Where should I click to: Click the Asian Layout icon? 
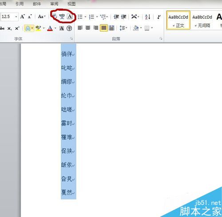click(x=134, y=16)
